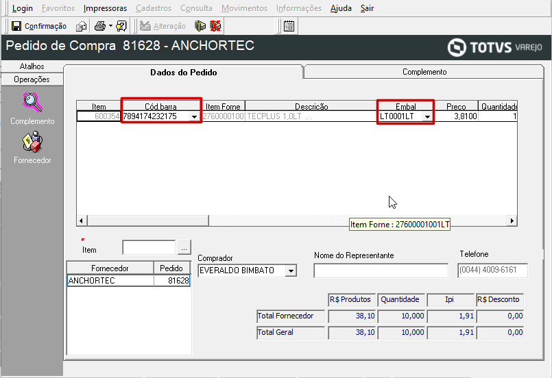Click the Preco column header
This screenshot has width=552, height=378.
(x=456, y=106)
